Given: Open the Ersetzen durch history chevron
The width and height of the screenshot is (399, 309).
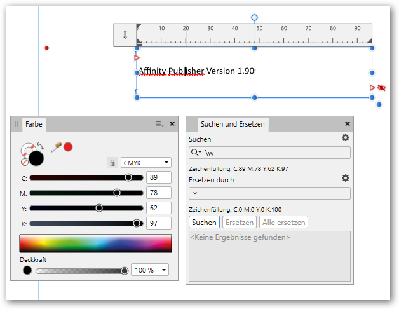Looking at the screenshot, I should coord(195,193).
